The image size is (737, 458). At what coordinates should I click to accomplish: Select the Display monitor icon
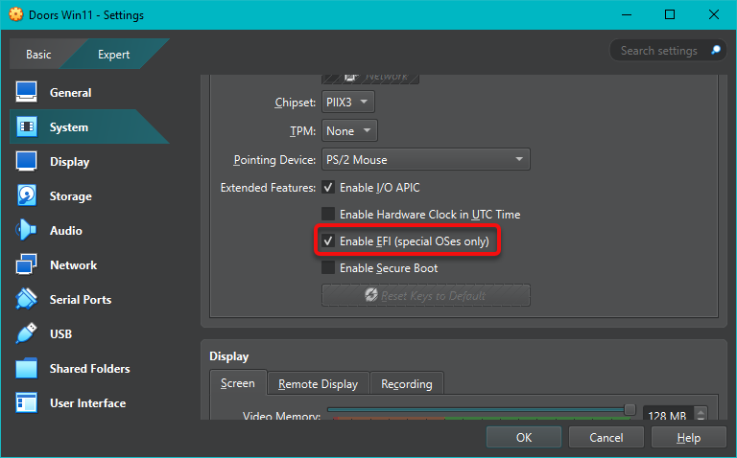pos(27,162)
